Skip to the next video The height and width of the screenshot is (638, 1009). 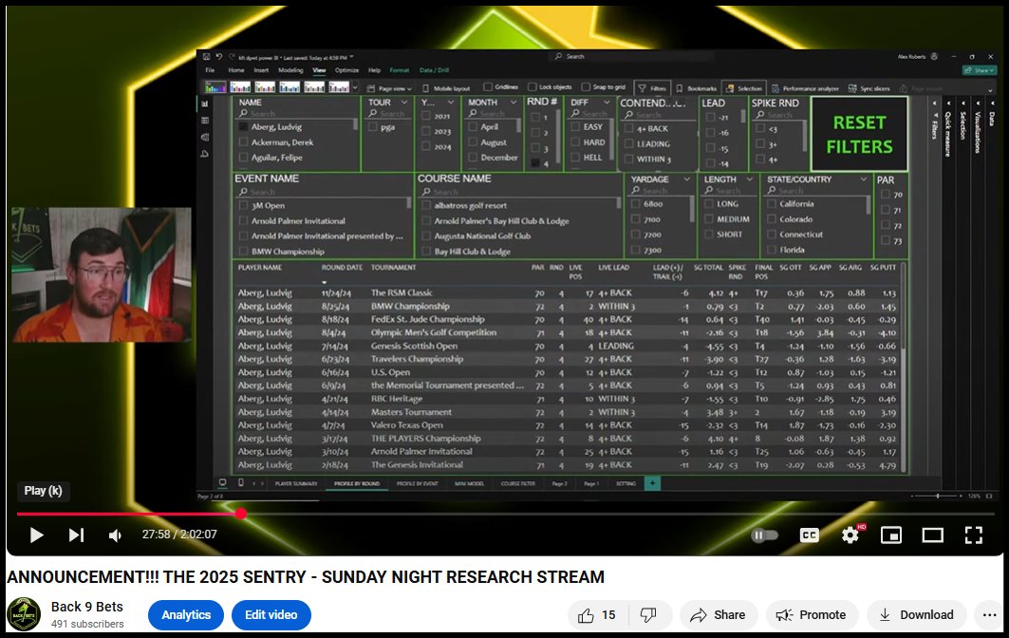coord(76,535)
